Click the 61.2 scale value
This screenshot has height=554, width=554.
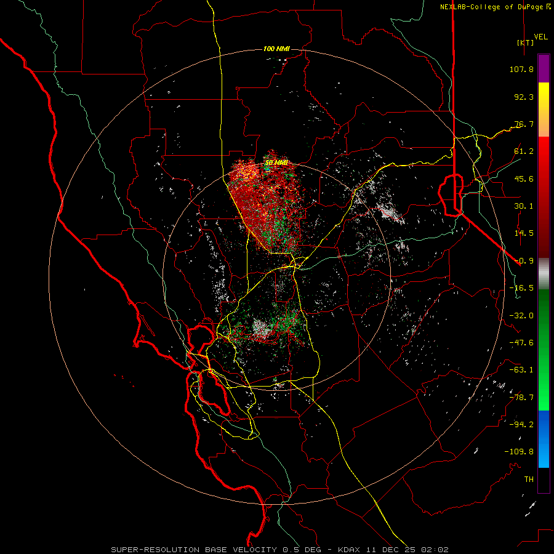(x=524, y=151)
